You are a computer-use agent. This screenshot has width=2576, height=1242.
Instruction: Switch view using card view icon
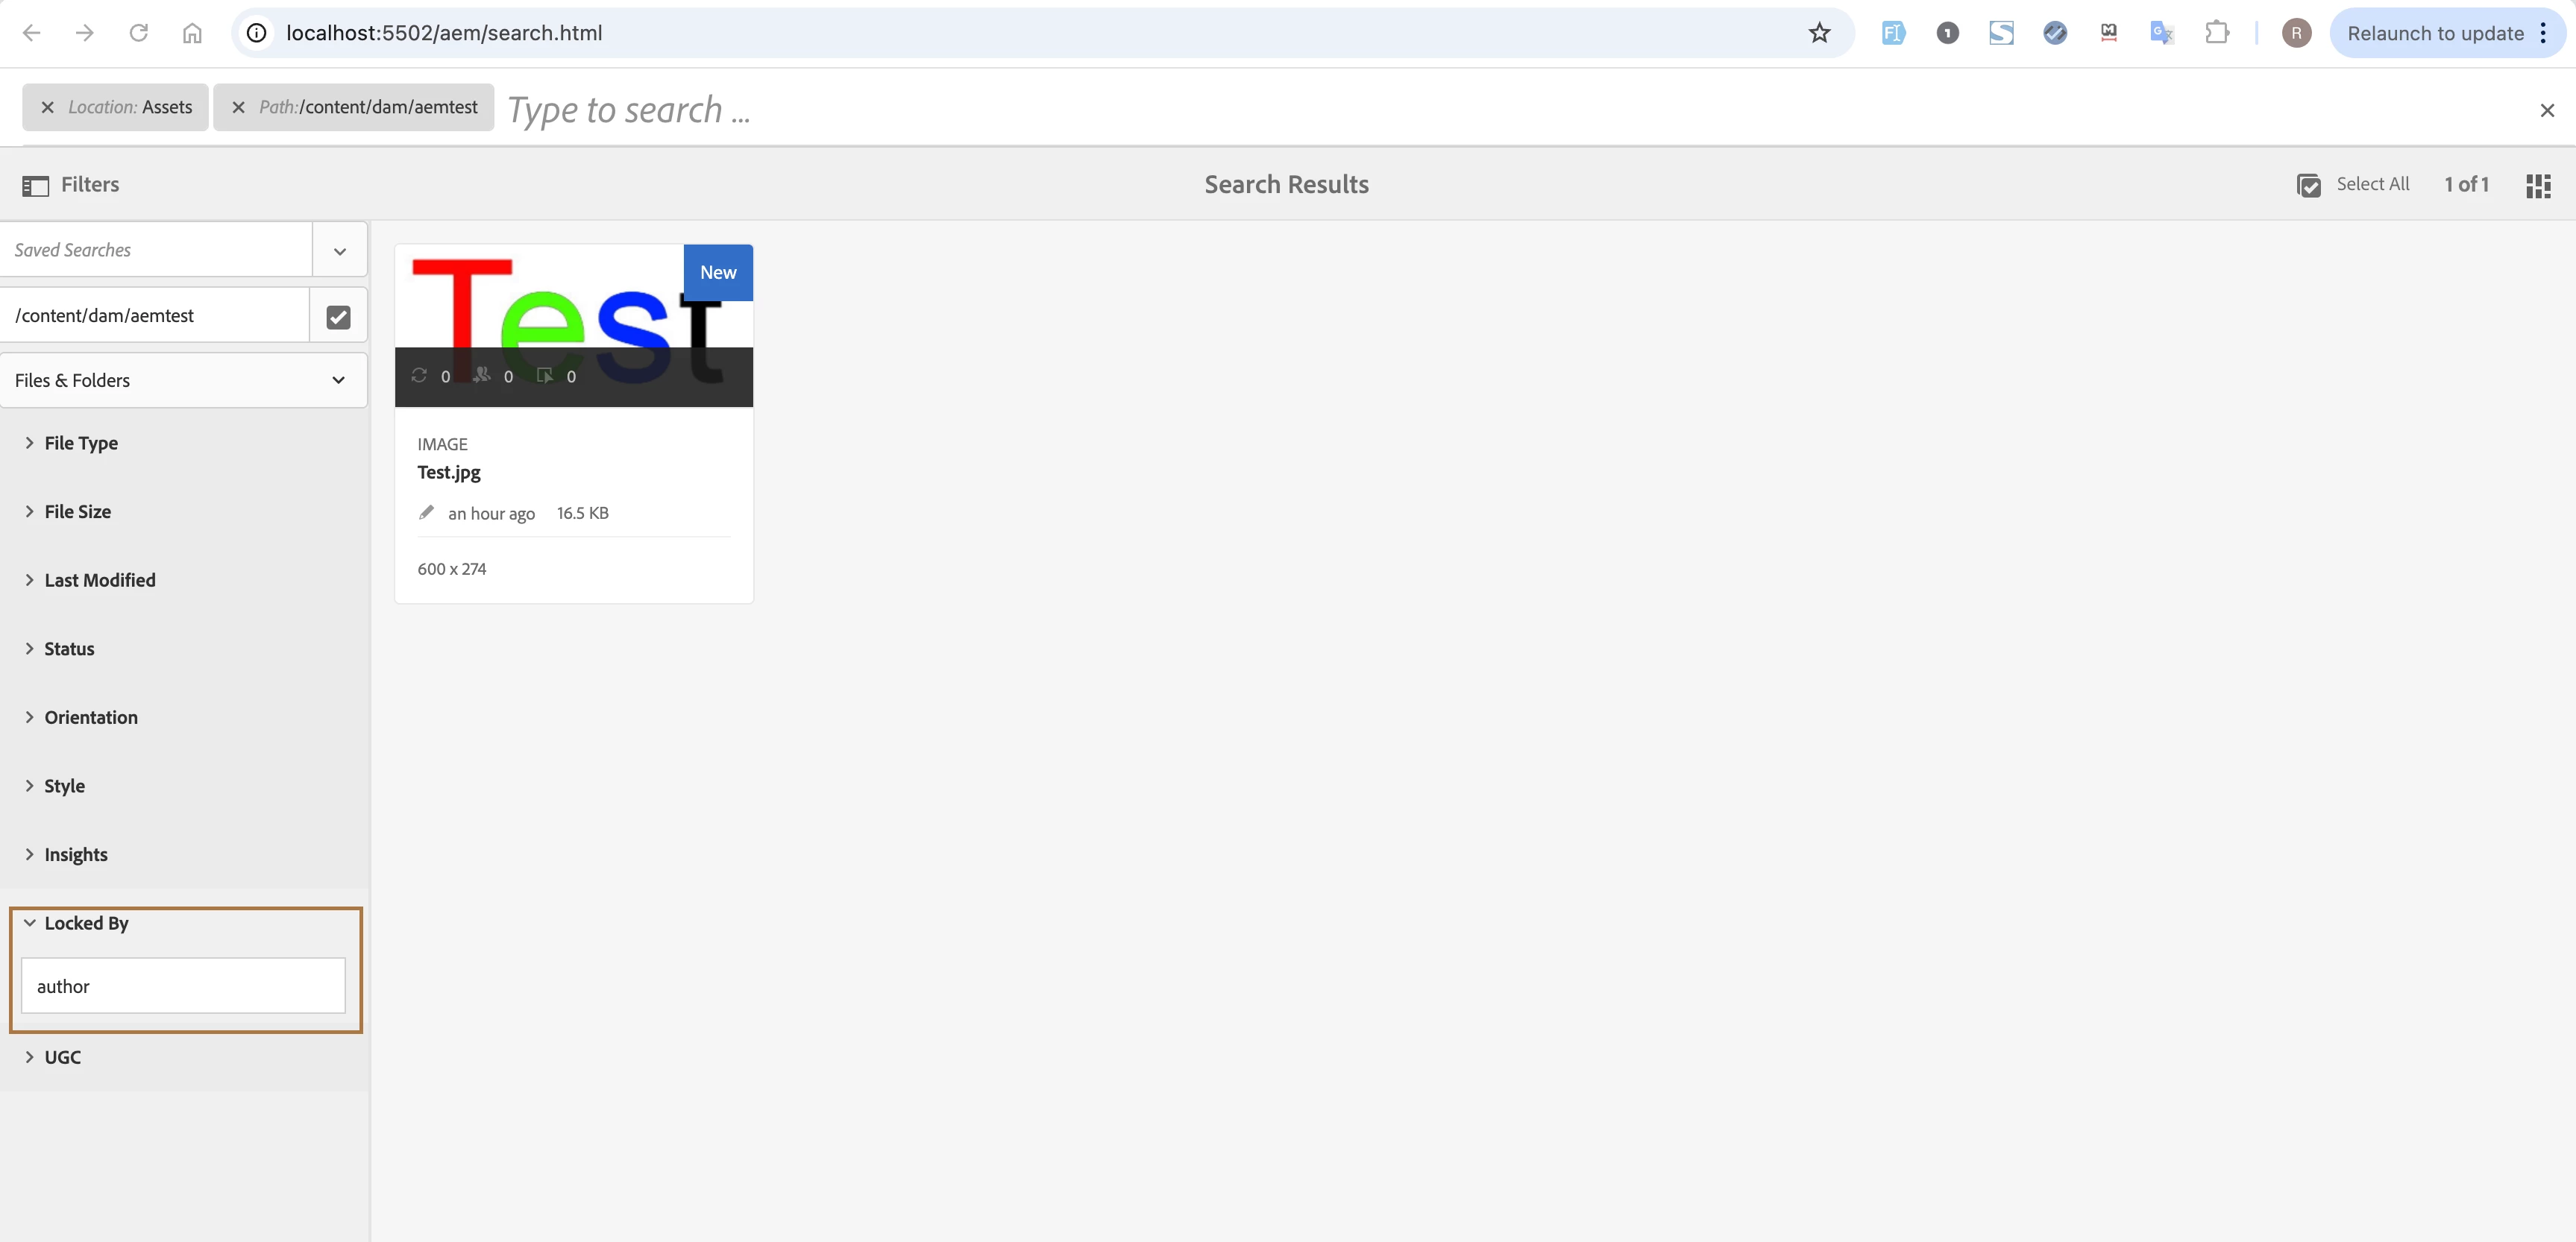tap(2538, 185)
